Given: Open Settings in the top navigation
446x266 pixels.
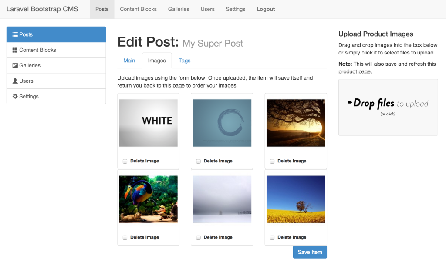Looking at the screenshot, I should (x=236, y=9).
